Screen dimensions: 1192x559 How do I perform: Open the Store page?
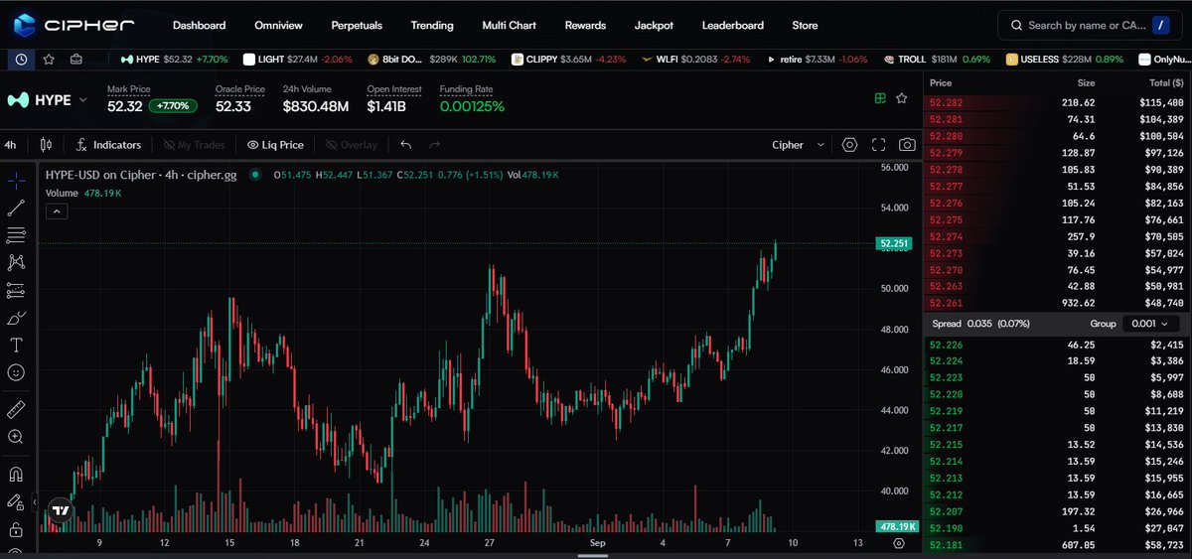pyautogui.click(x=806, y=25)
